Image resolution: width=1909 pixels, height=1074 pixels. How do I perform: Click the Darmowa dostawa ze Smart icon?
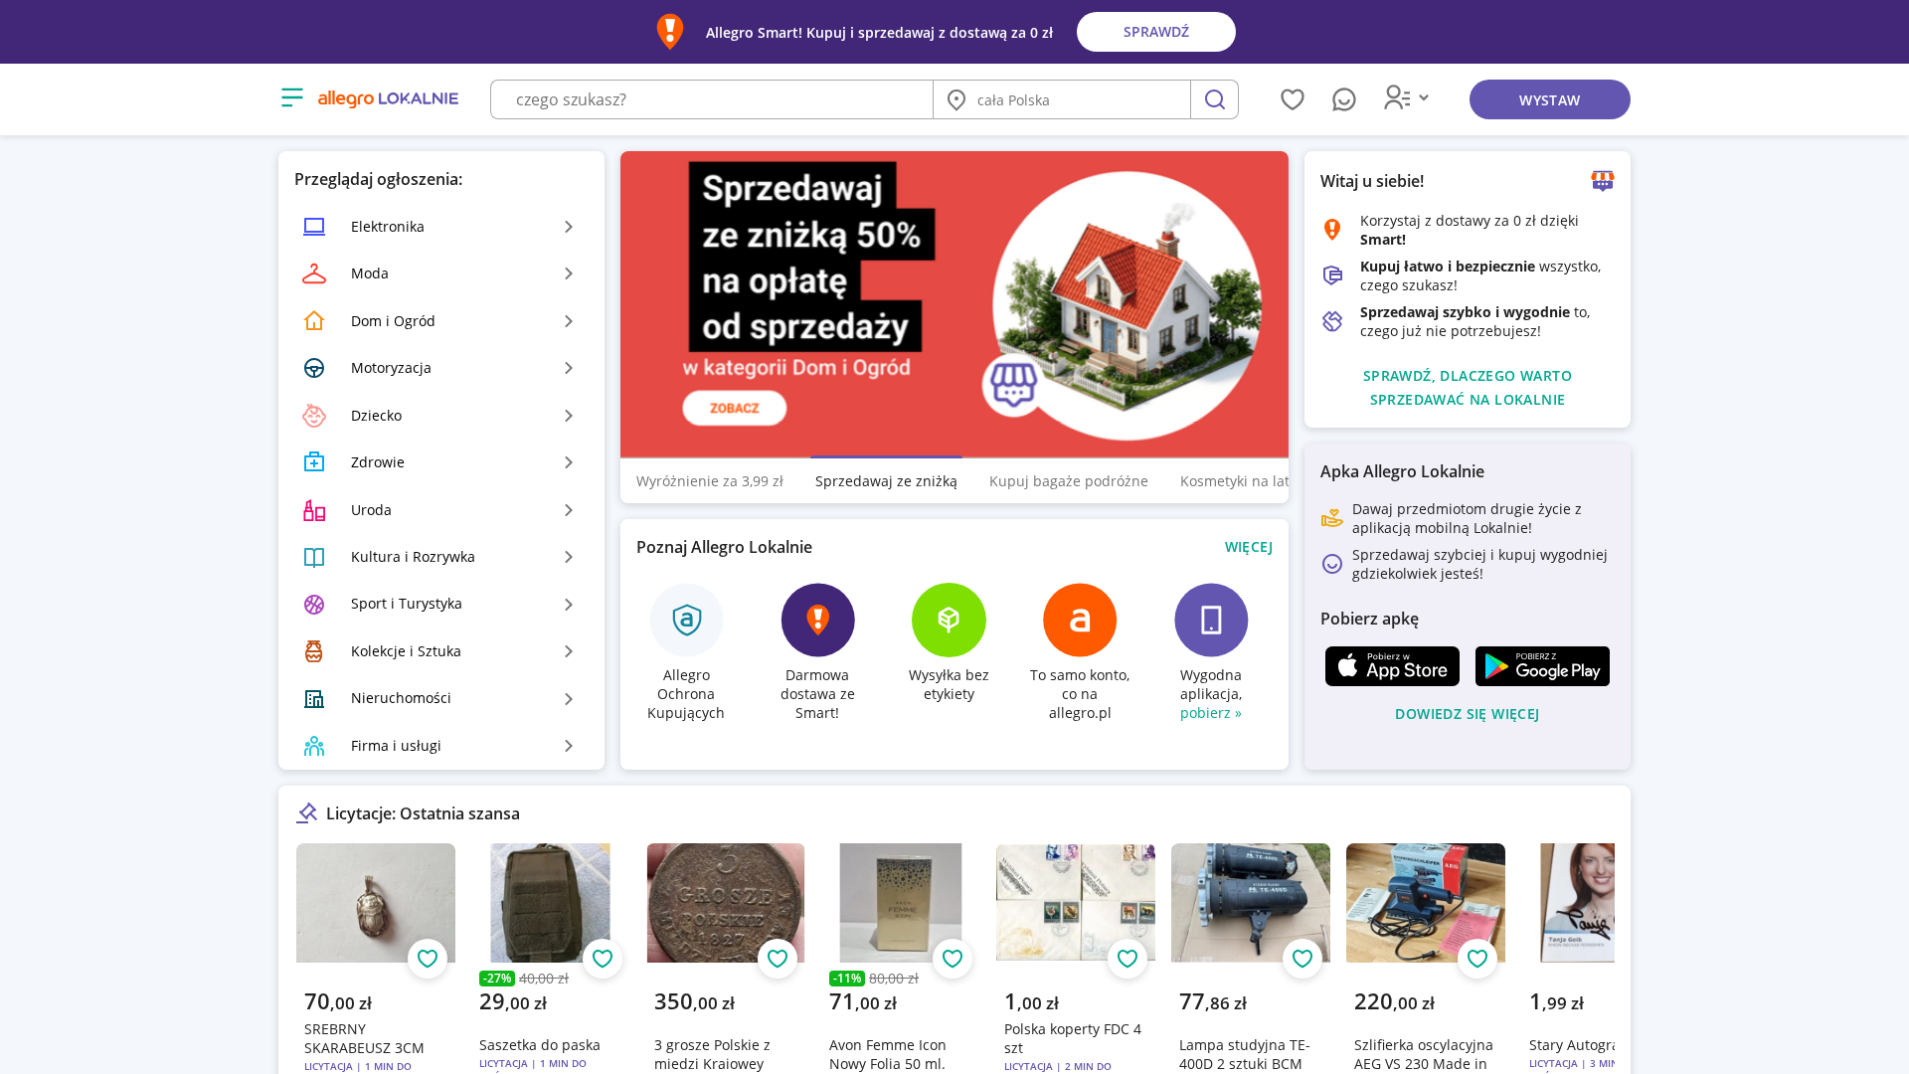(817, 620)
